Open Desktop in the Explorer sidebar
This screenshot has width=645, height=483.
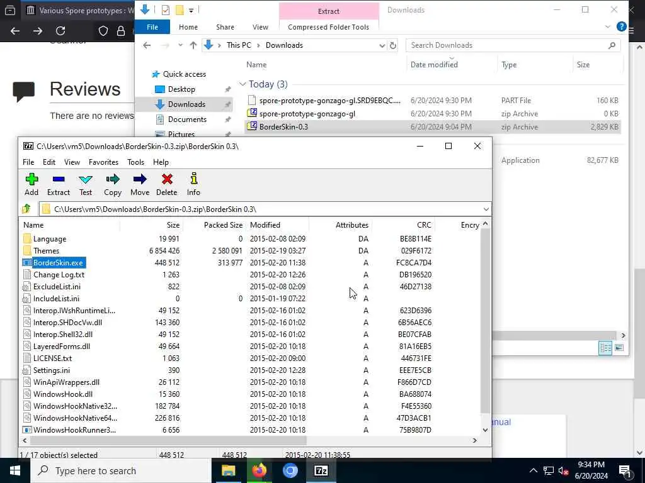181,89
